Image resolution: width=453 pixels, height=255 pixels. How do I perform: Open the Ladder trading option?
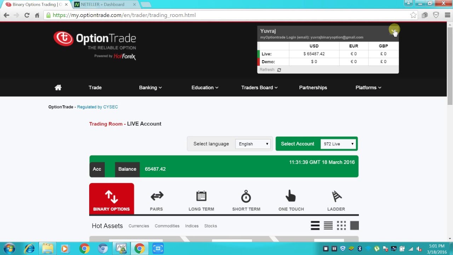pos(336,201)
